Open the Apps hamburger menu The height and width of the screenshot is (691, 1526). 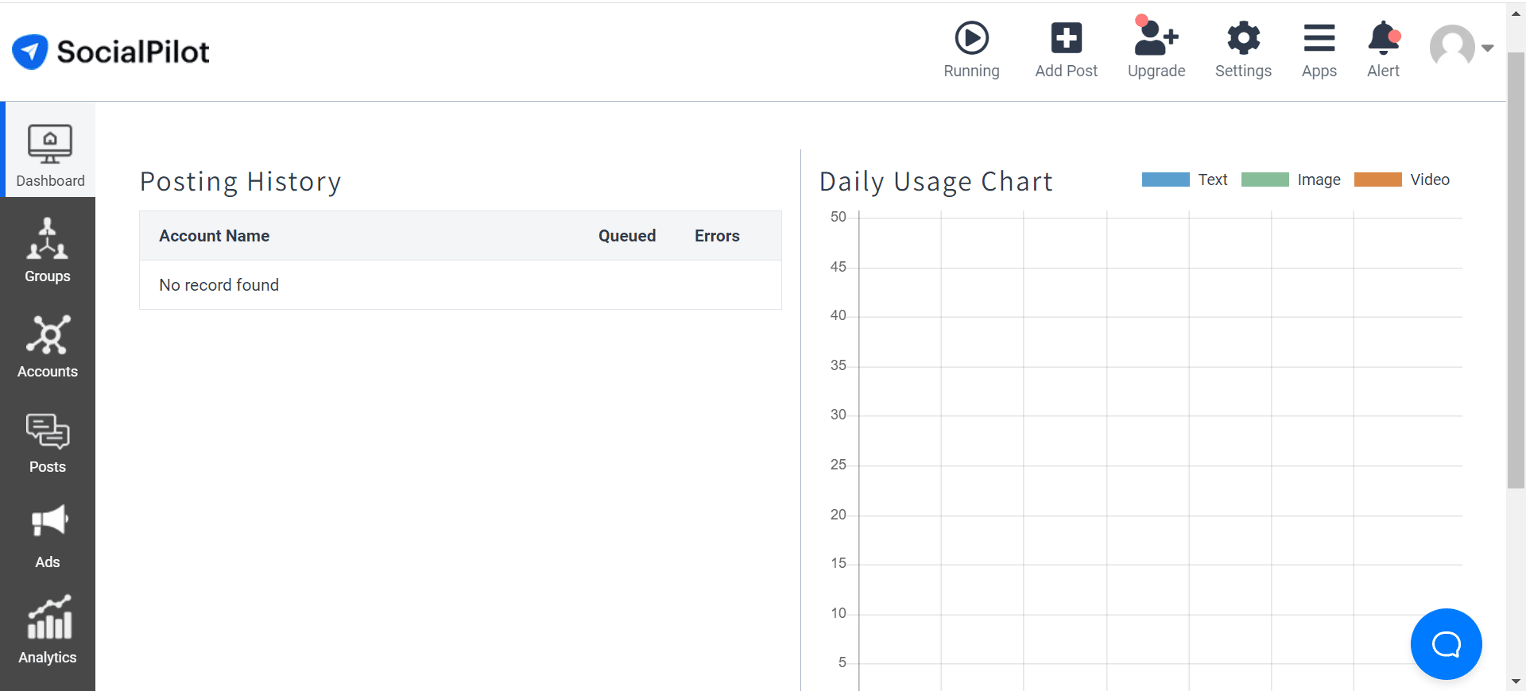[x=1319, y=38]
